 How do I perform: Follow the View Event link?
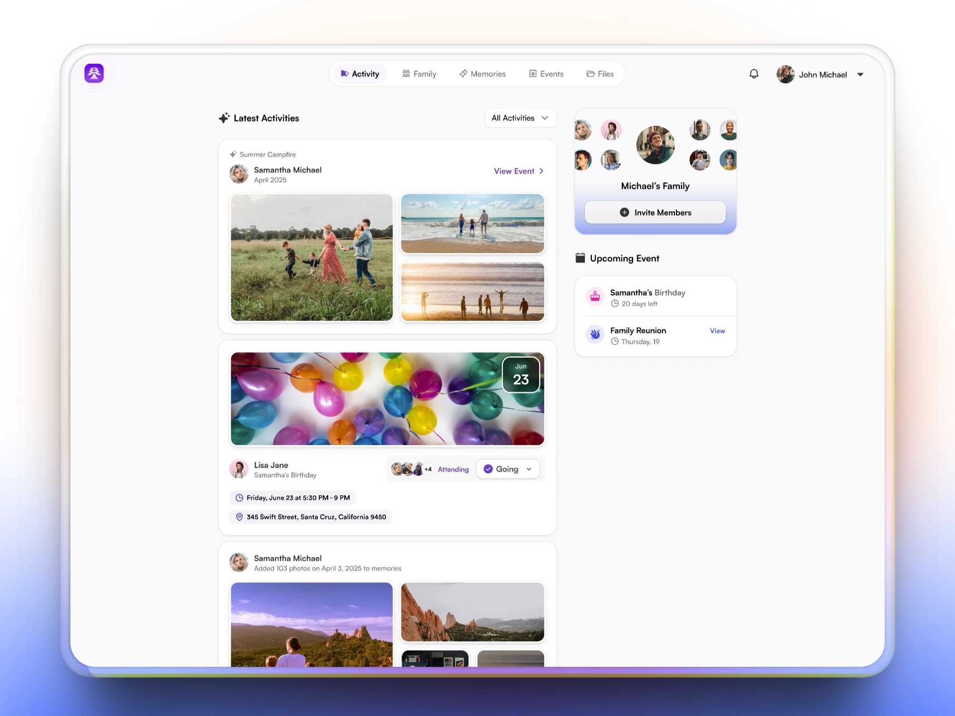pos(519,171)
